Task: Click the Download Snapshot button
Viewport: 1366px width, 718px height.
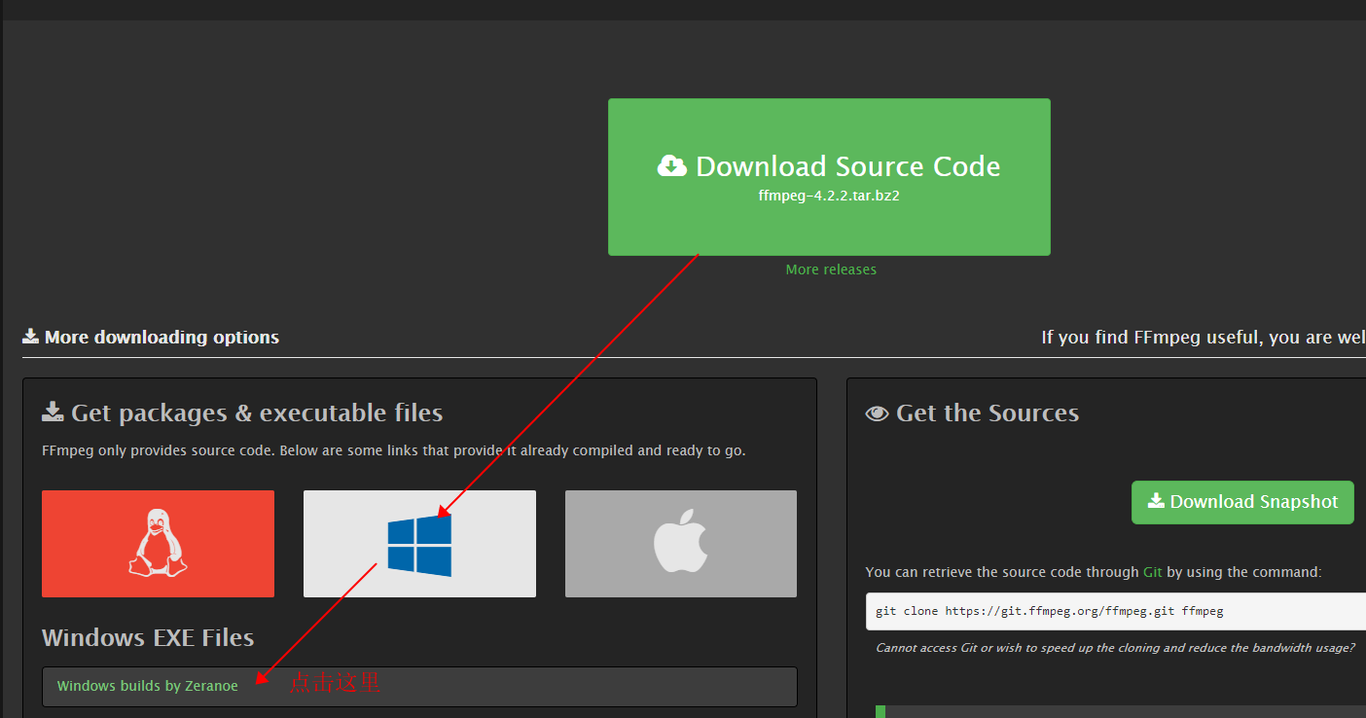Action: 1242,502
